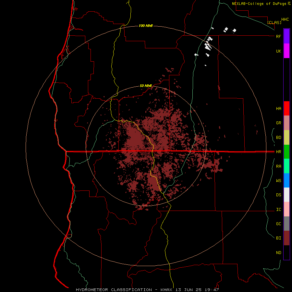The height and width of the screenshot is (292, 292).
Task: Click the HR legend label
Action: pos(278,152)
